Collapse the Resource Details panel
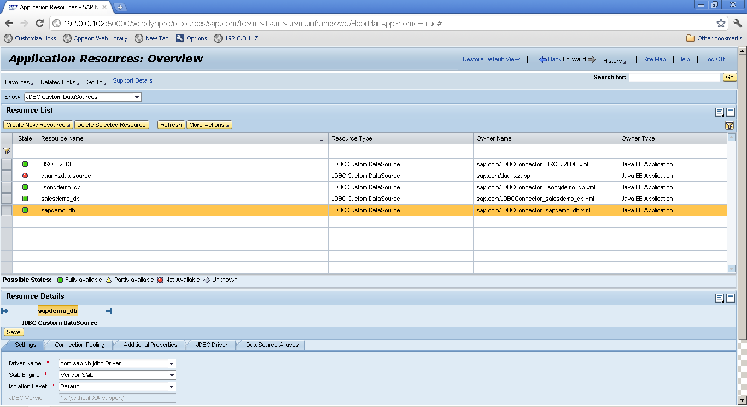The height and width of the screenshot is (407, 747). [731, 298]
